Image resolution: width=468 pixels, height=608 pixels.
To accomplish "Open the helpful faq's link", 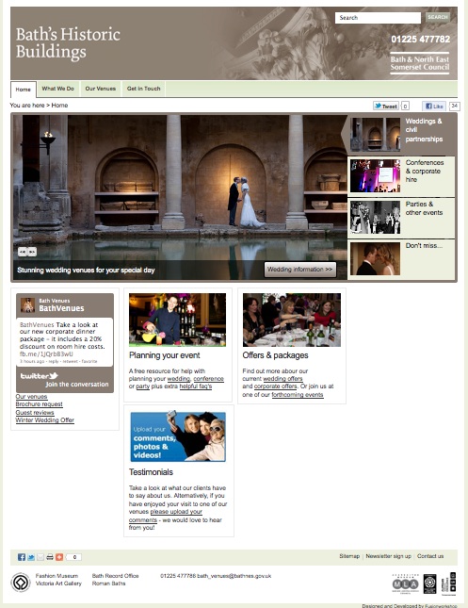I will (x=196, y=386).
